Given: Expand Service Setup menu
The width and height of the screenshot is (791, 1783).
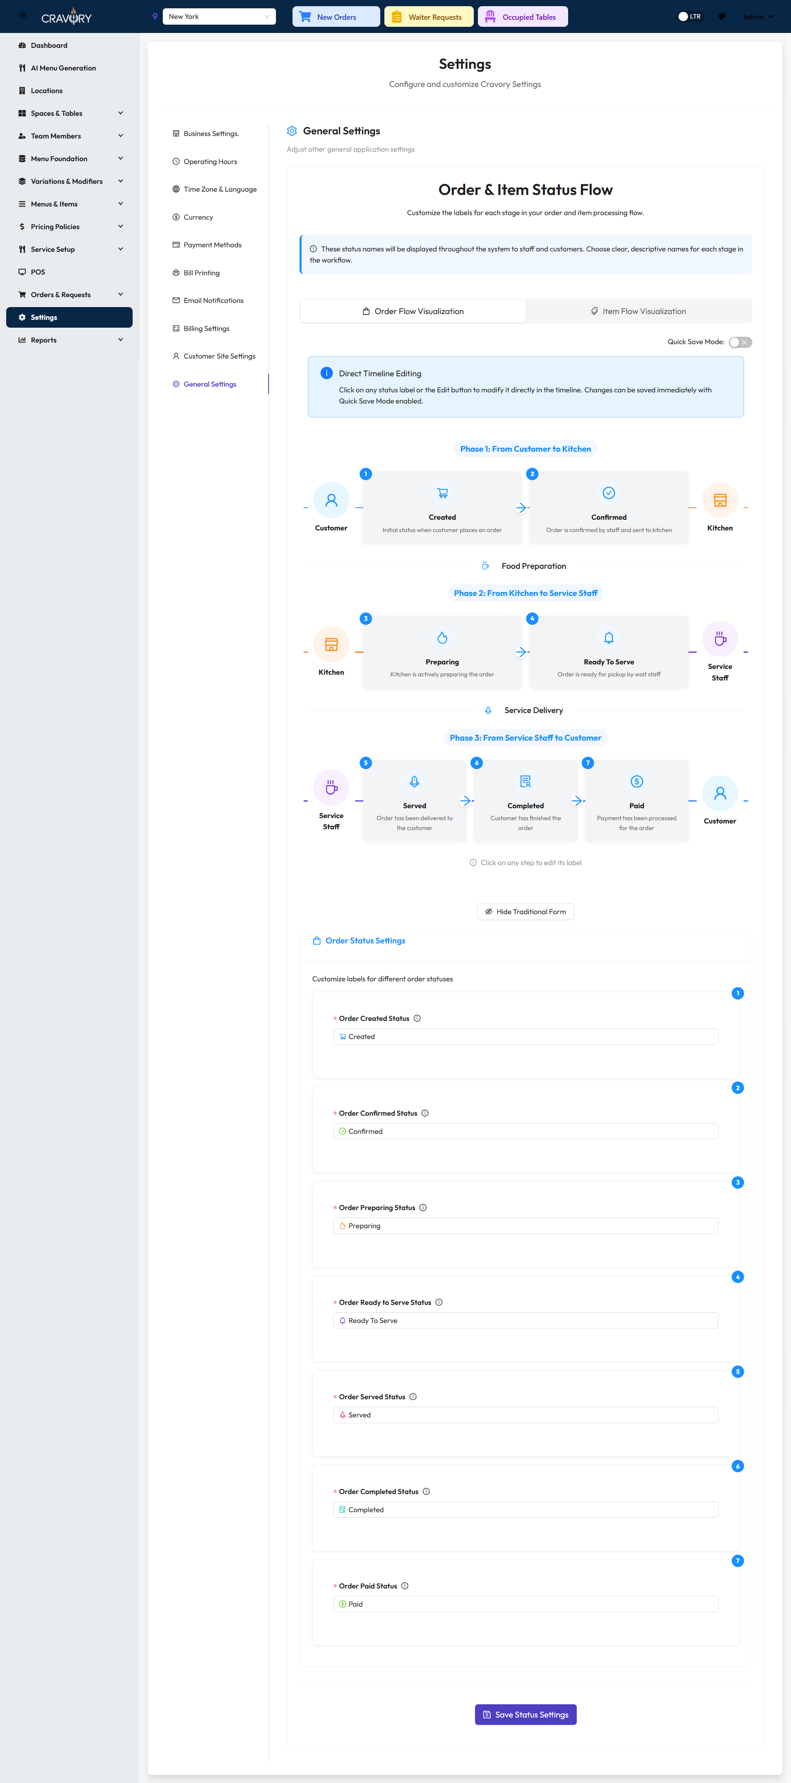Looking at the screenshot, I should click(x=69, y=249).
